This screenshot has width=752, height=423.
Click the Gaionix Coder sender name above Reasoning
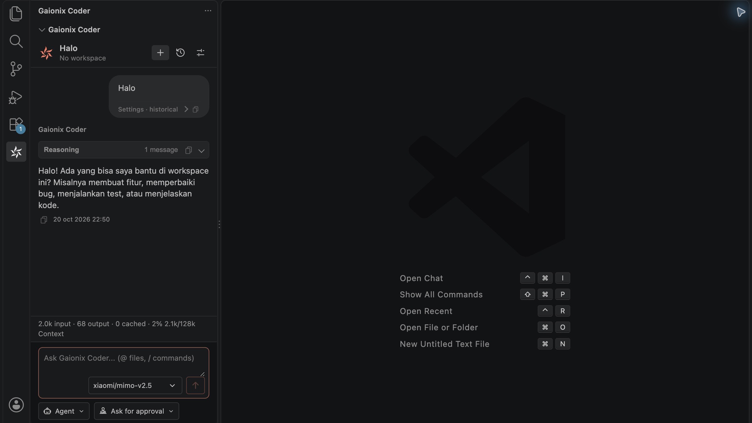pyautogui.click(x=62, y=130)
